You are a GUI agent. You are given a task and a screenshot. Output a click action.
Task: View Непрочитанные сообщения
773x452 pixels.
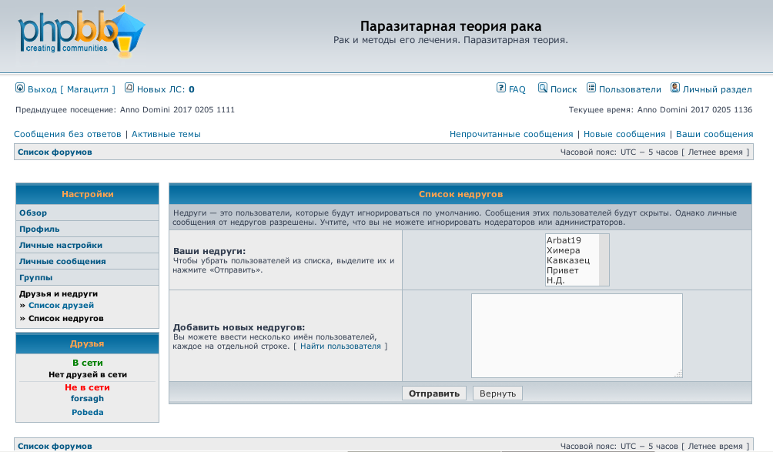(x=511, y=134)
